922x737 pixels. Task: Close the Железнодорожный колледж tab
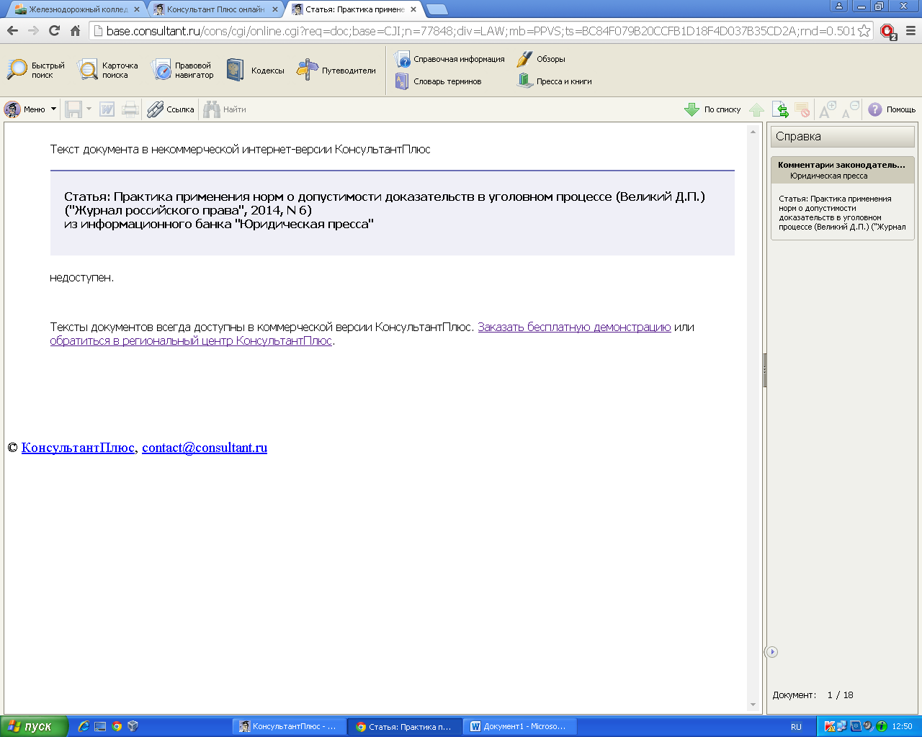(137, 9)
